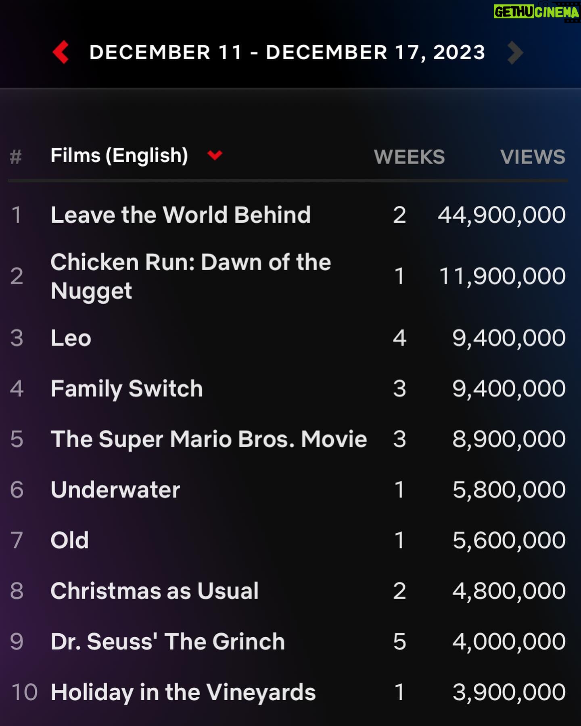Click the # rank column header
Screen dimensions: 581x726
[x=15, y=156]
